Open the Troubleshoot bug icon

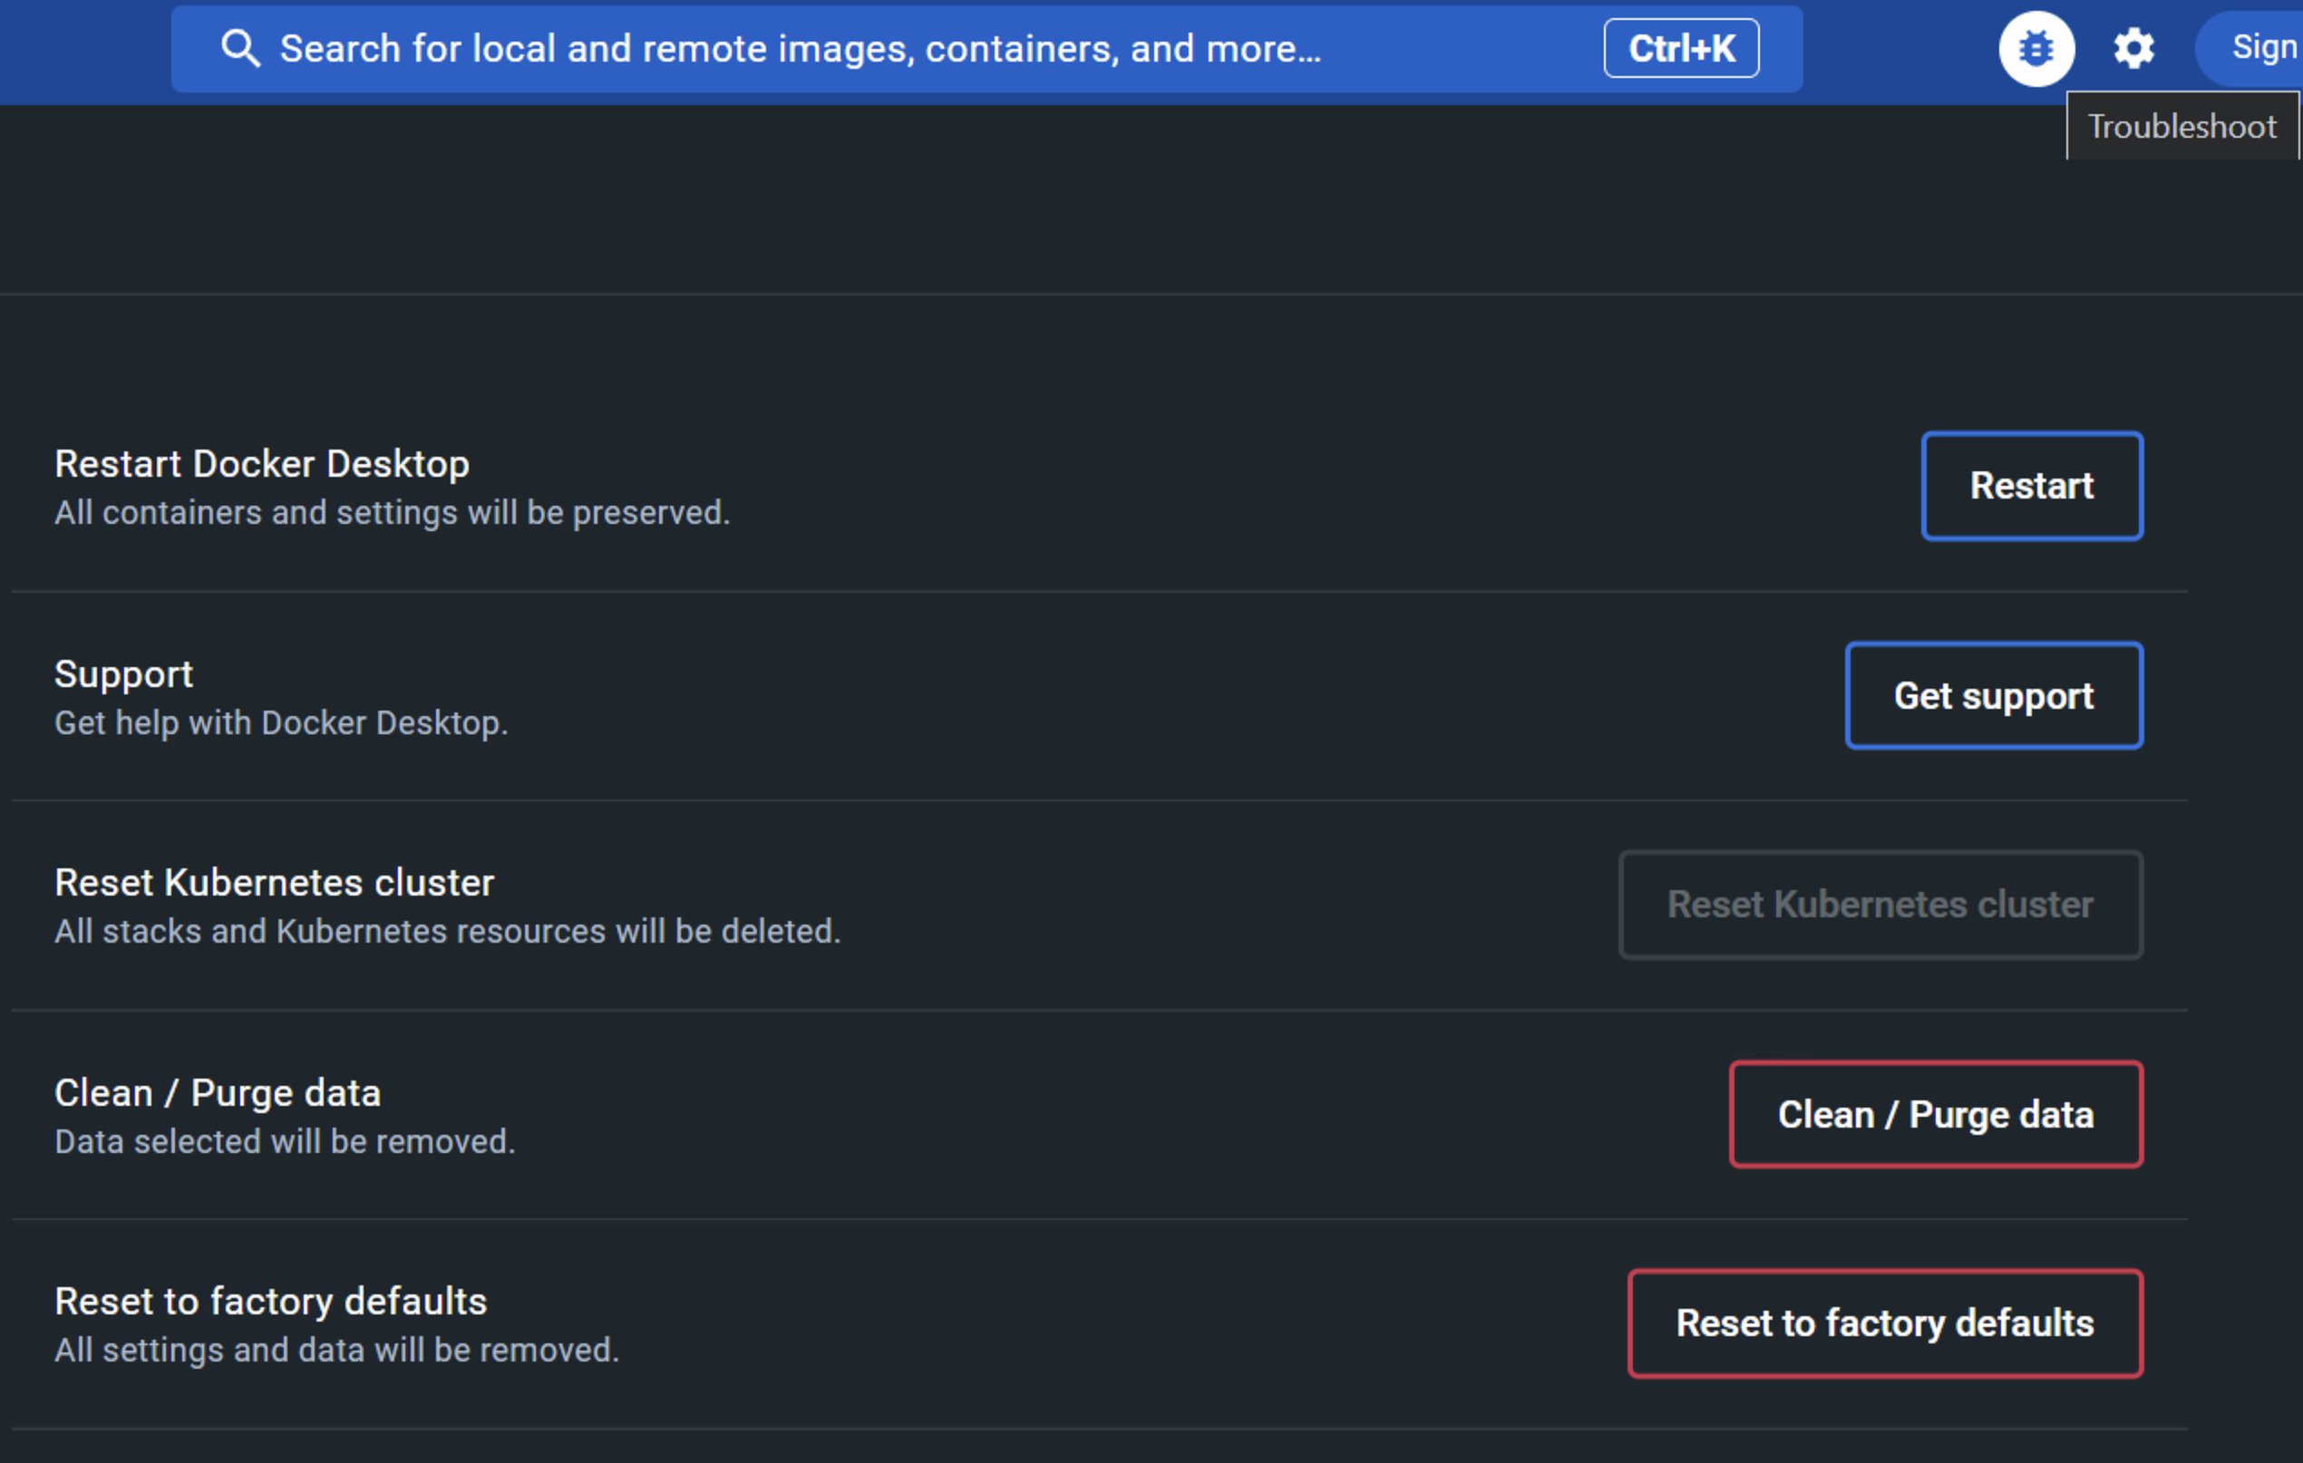coord(2036,48)
